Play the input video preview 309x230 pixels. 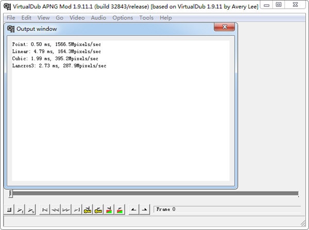click(20, 210)
